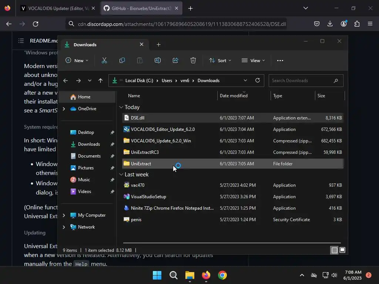
Task: List all Firefox tabs chevron
Action: point(306,8)
